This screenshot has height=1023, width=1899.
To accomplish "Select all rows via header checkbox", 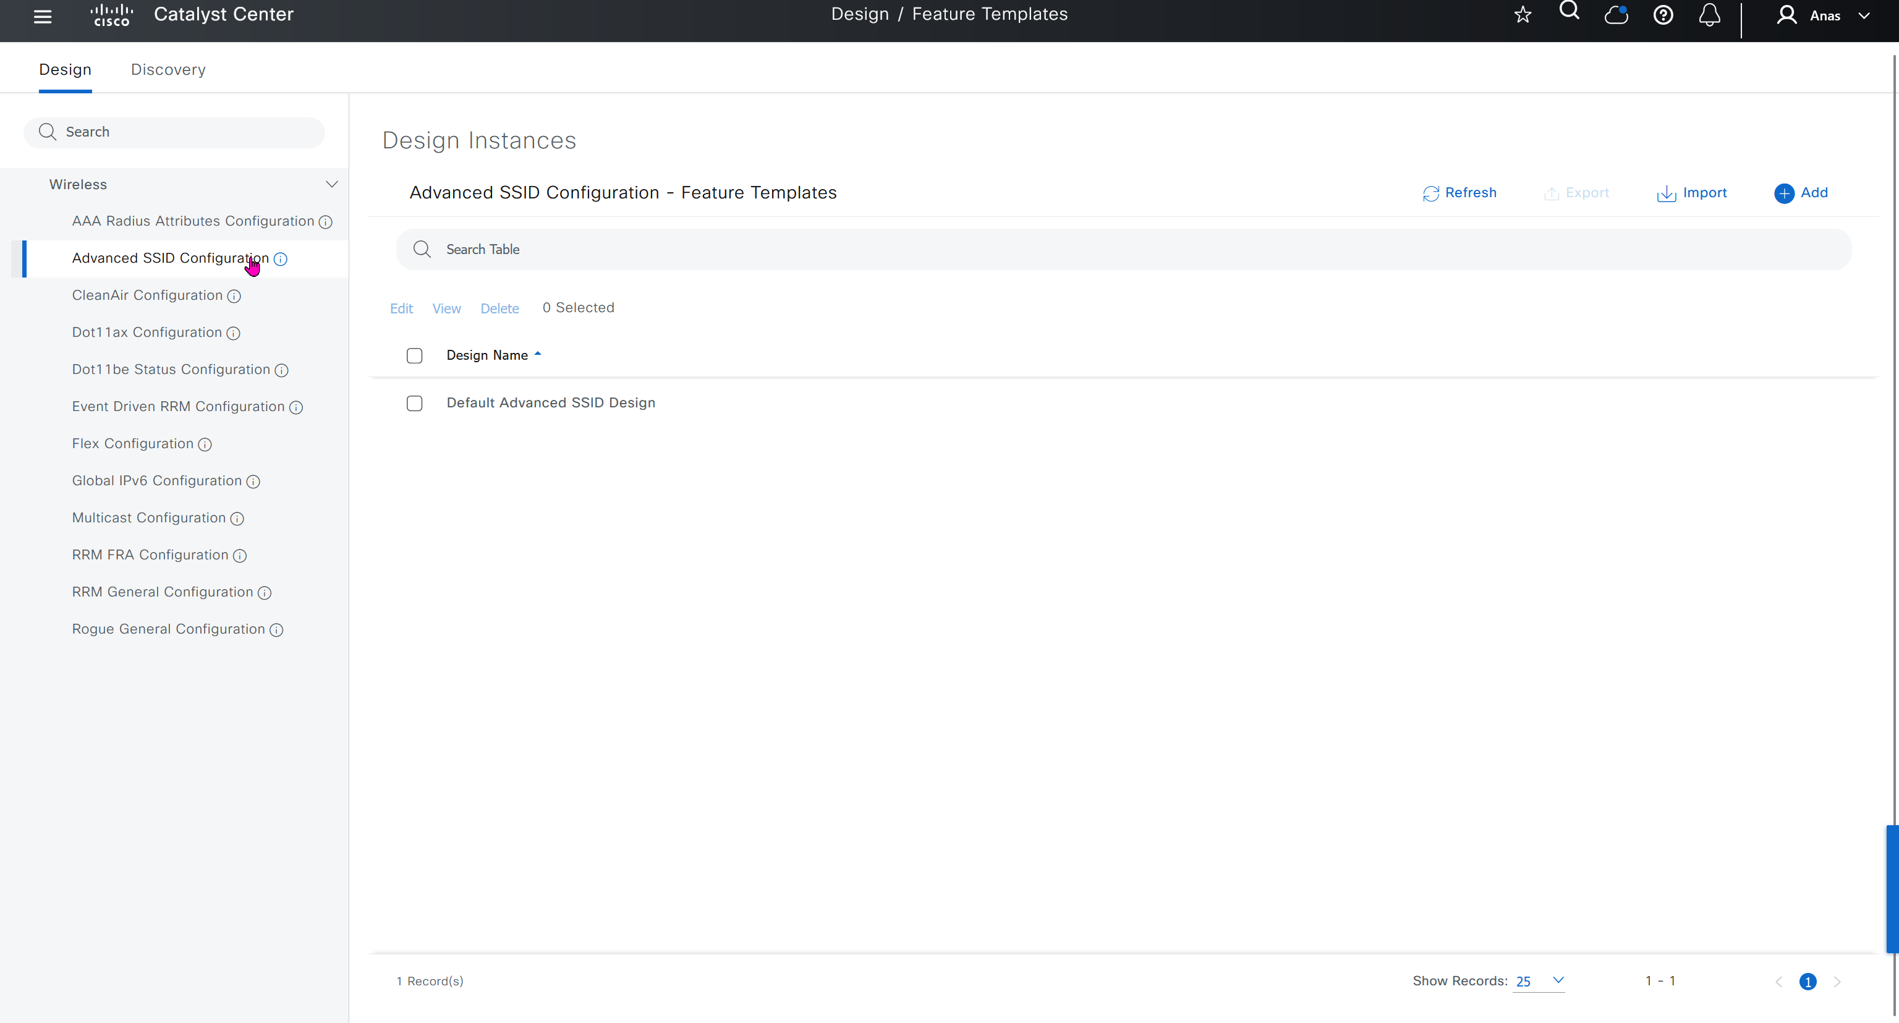I will 414,356.
